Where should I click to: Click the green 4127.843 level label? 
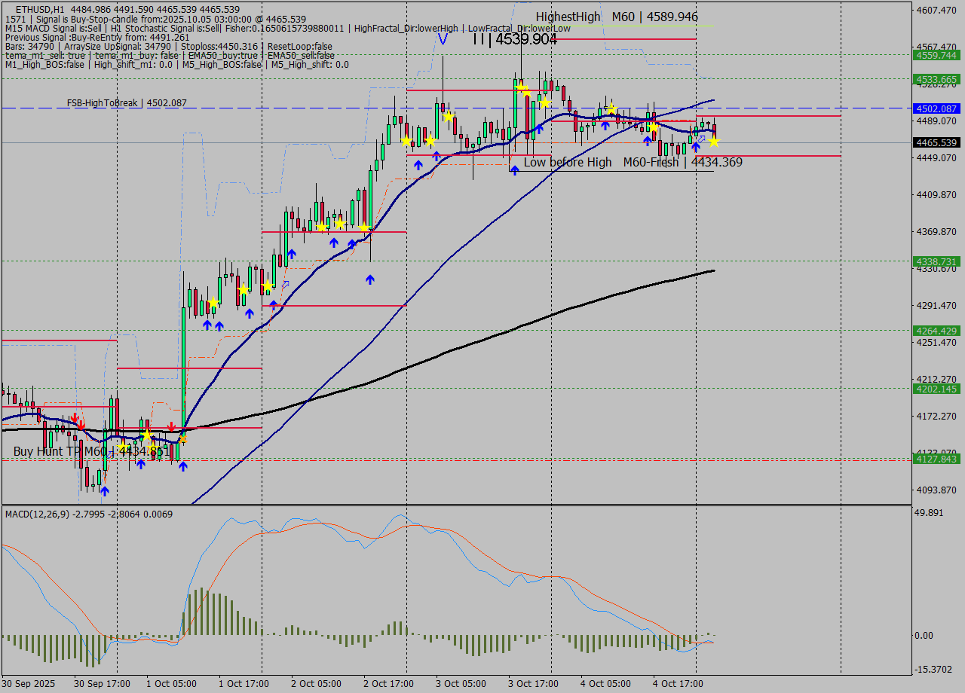click(936, 459)
